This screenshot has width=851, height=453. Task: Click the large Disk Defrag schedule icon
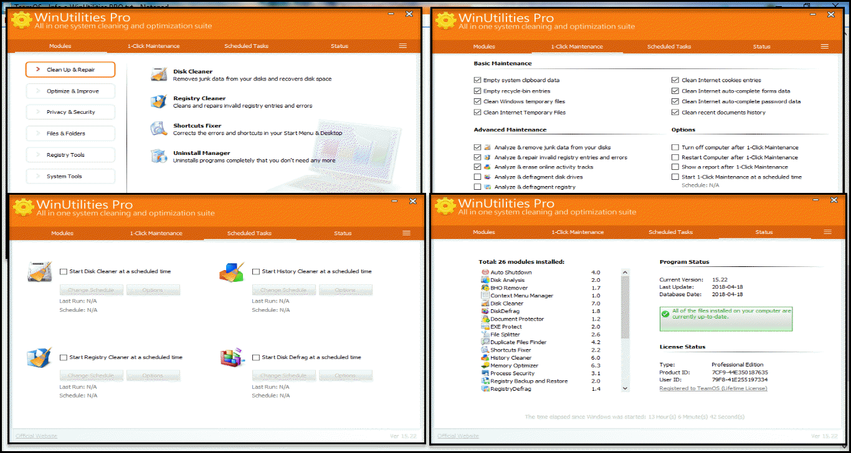click(x=231, y=358)
